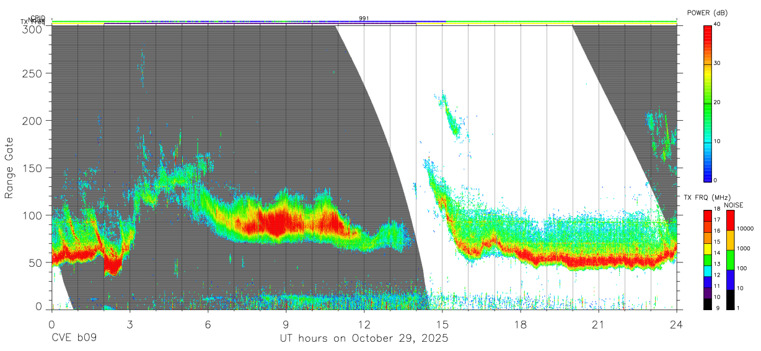The height and width of the screenshot is (351, 761).
Task: Click the 300 tick on Range Gate axis
Action: [32, 28]
